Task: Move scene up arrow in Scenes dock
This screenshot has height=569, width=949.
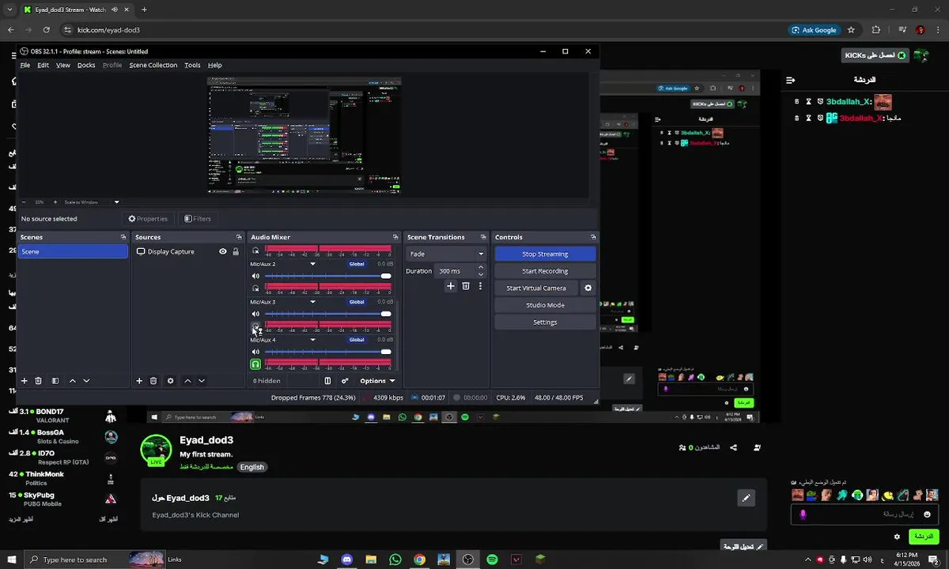Action: click(x=73, y=381)
